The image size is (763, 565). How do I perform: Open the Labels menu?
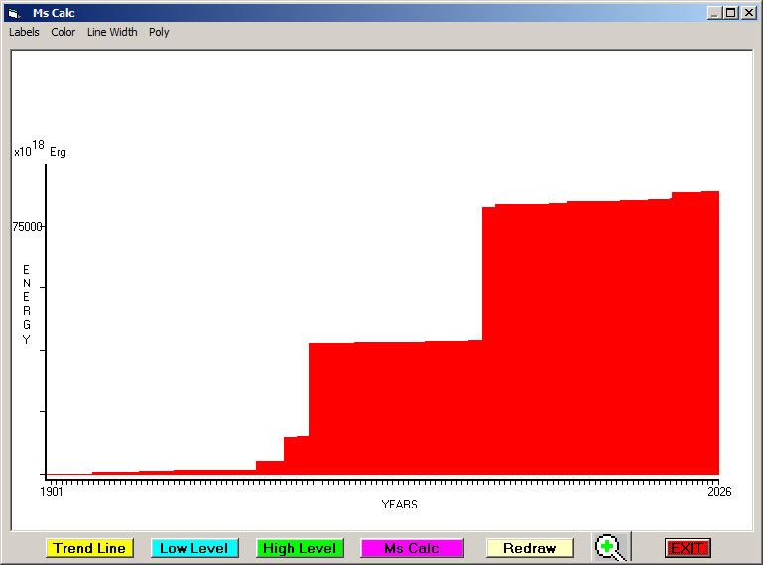click(24, 32)
